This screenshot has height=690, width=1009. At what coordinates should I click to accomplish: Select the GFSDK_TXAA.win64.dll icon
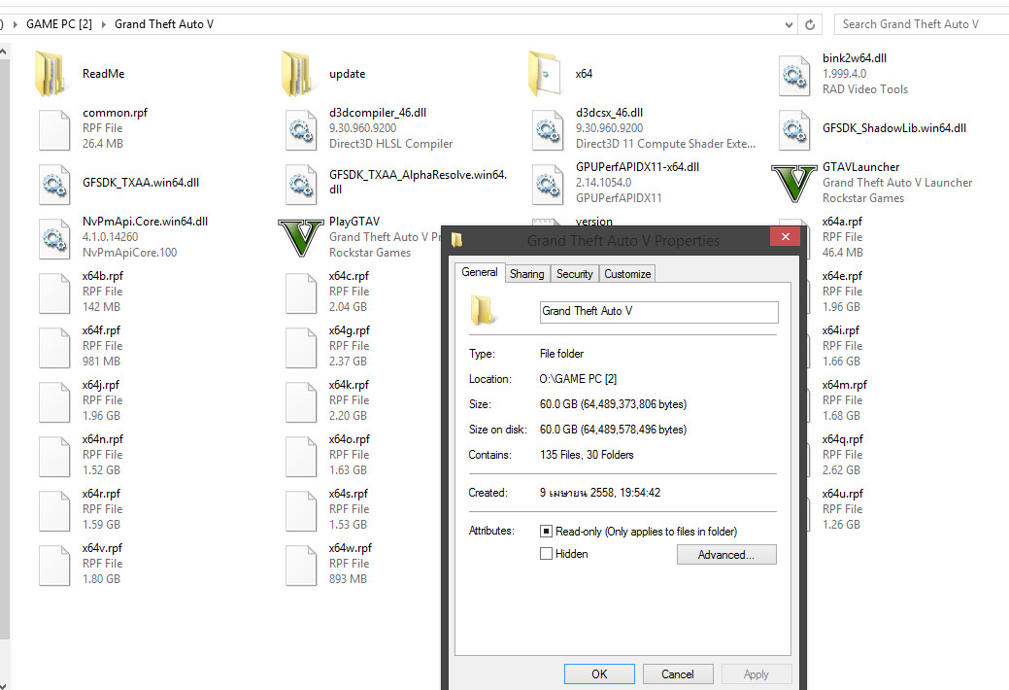(x=54, y=185)
